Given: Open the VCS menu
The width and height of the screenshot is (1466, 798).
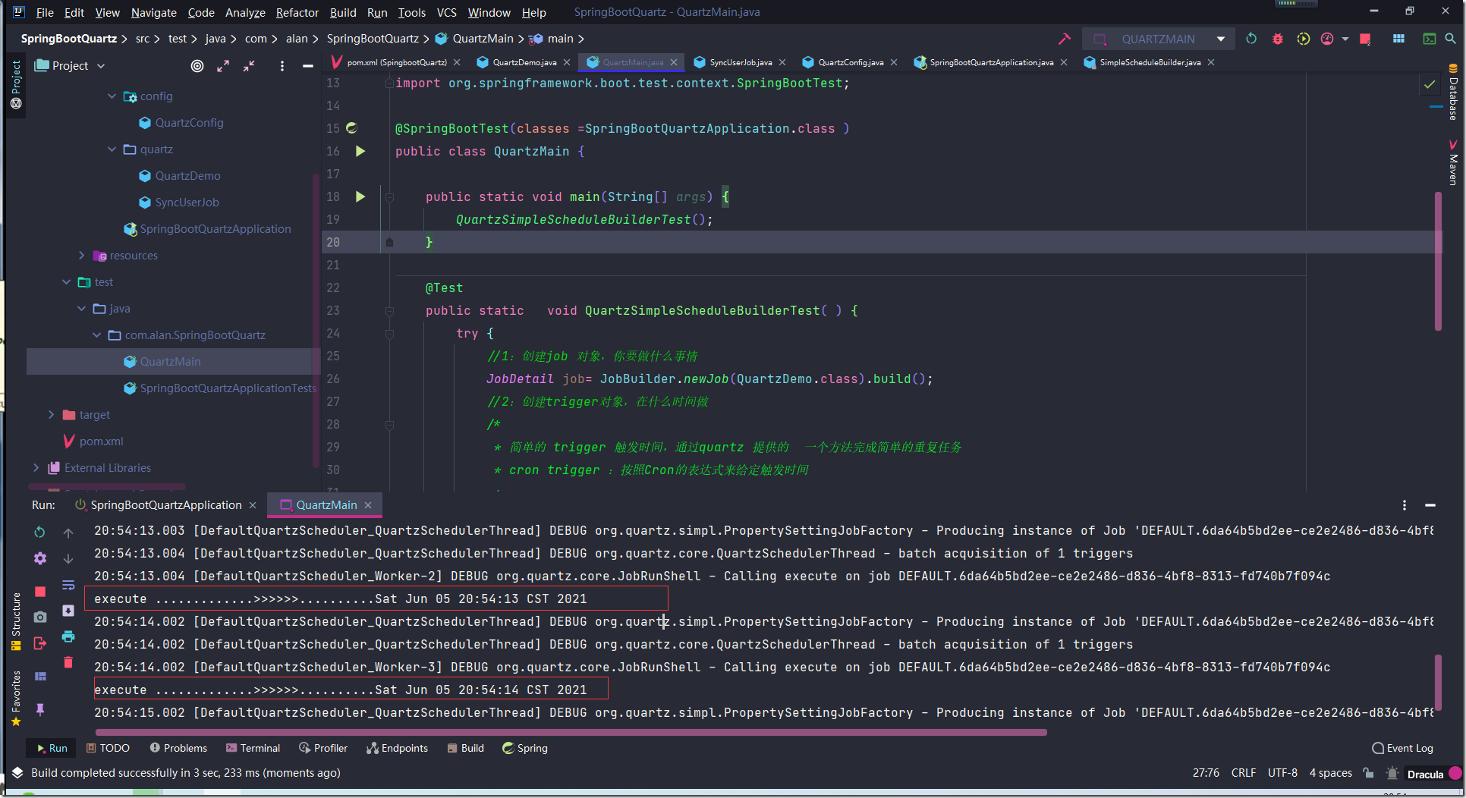Looking at the screenshot, I should pyautogui.click(x=446, y=12).
